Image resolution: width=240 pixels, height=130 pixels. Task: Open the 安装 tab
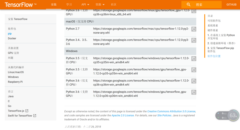[x=54, y=5]
